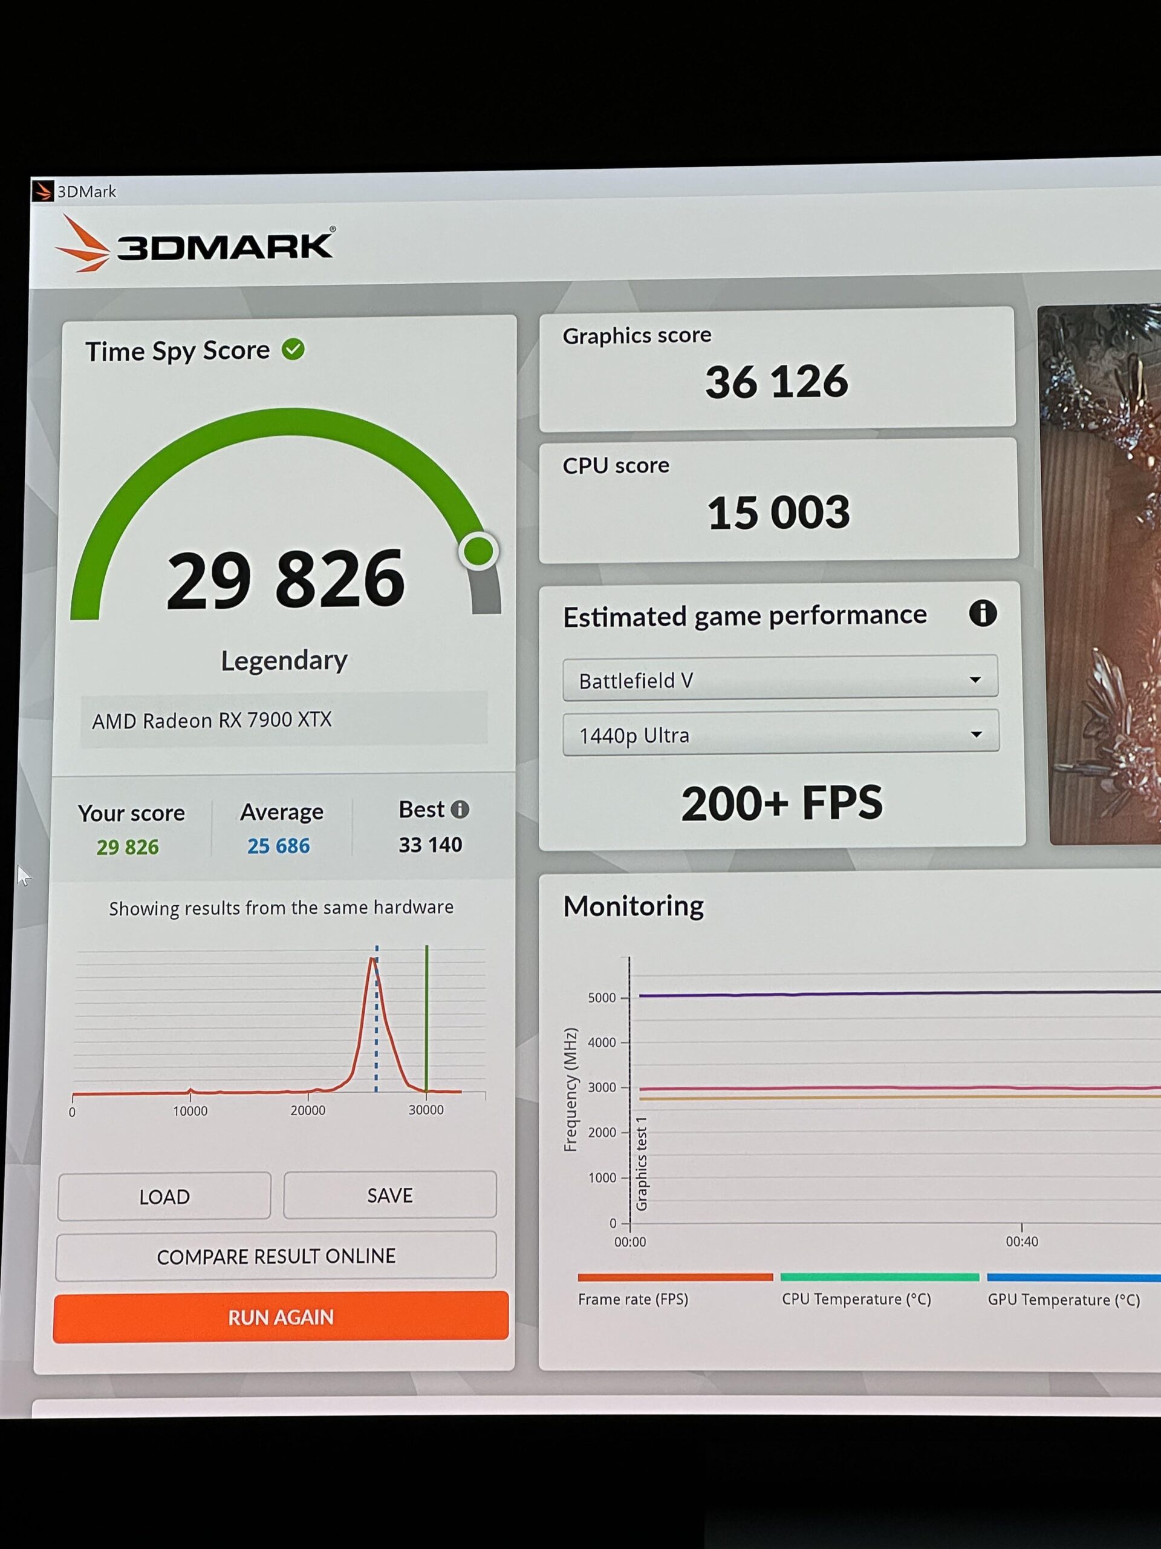This screenshot has height=1549, width=1161.
Task: Click COMPARE RESULT ONLINE button
Action: tap(276, 1256)
